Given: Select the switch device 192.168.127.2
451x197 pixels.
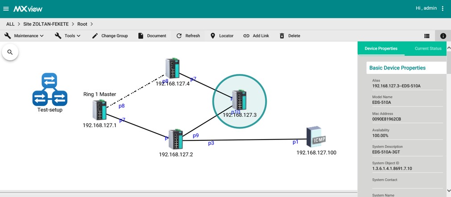Looking at the screenshot, I should pyautogui.click(x=175, y=140).
